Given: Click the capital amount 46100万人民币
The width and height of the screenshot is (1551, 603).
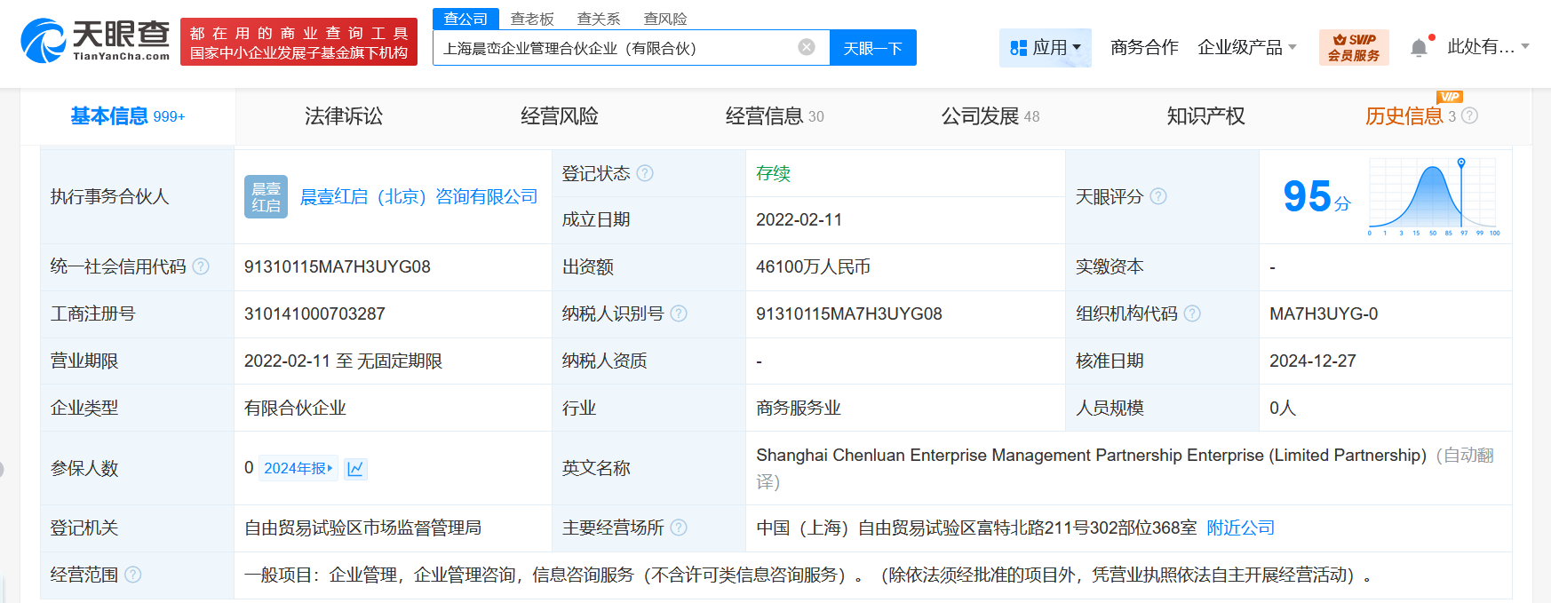Looking at the screenshot, I should click(813, 266).
